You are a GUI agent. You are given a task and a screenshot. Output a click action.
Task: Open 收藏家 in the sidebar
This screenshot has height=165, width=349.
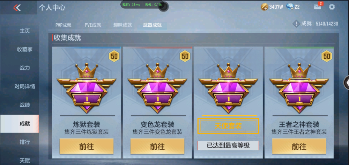click(x=25, y=49)
